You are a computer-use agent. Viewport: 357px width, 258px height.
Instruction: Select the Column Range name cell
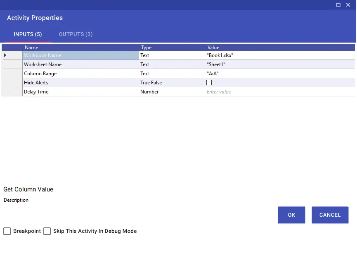pos(80,74)
